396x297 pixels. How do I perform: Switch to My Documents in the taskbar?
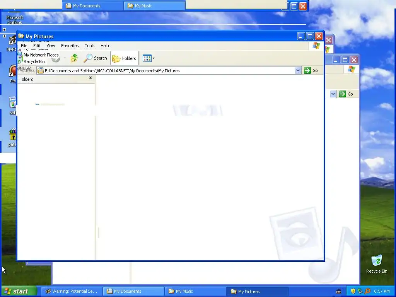(133, 291)
